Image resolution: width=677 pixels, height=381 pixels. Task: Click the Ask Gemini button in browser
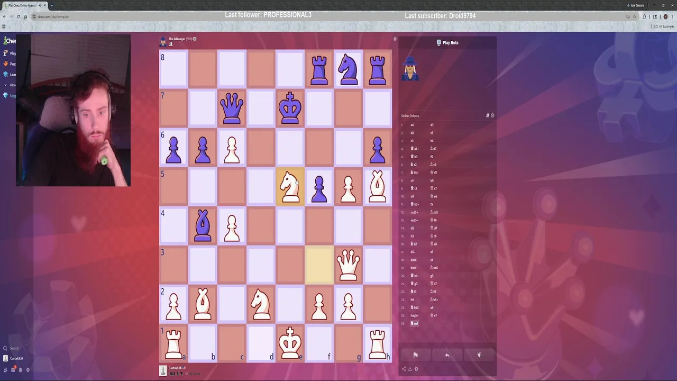click(637, 5)
